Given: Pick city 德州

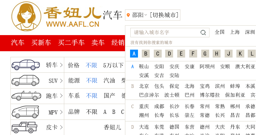Looking at the screenshot, I should (x=205, y=127).
